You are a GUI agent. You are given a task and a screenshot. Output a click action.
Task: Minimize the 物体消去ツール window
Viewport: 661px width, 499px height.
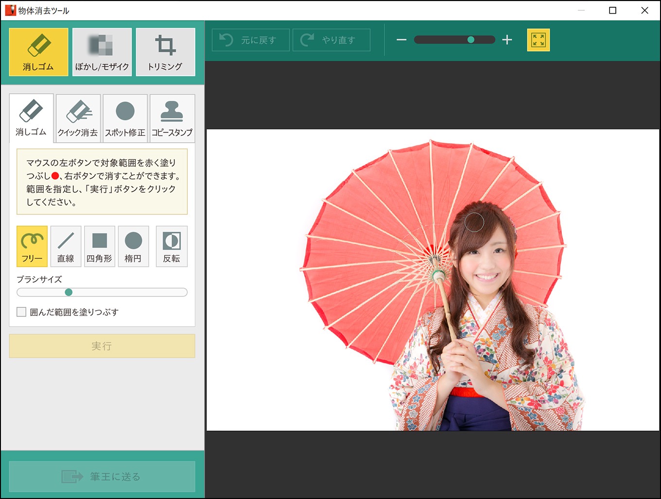(x=581, y=10)
